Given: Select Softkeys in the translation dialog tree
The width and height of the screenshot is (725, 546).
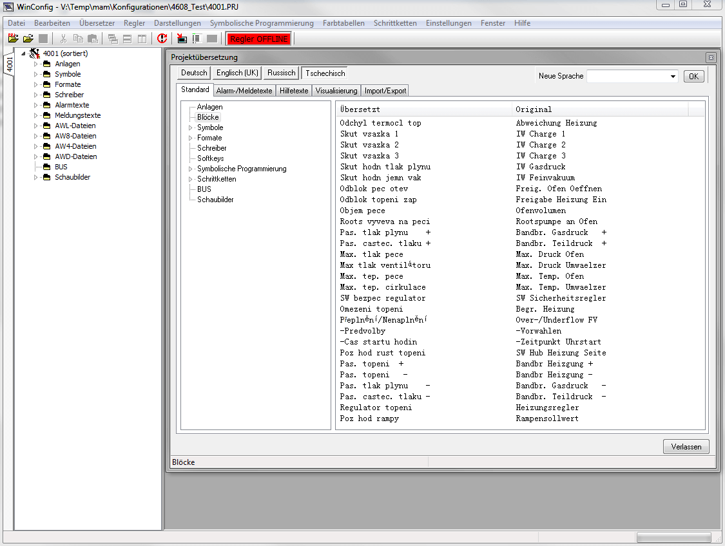Looking at the screenshot, I should click(x=210, y=158).
